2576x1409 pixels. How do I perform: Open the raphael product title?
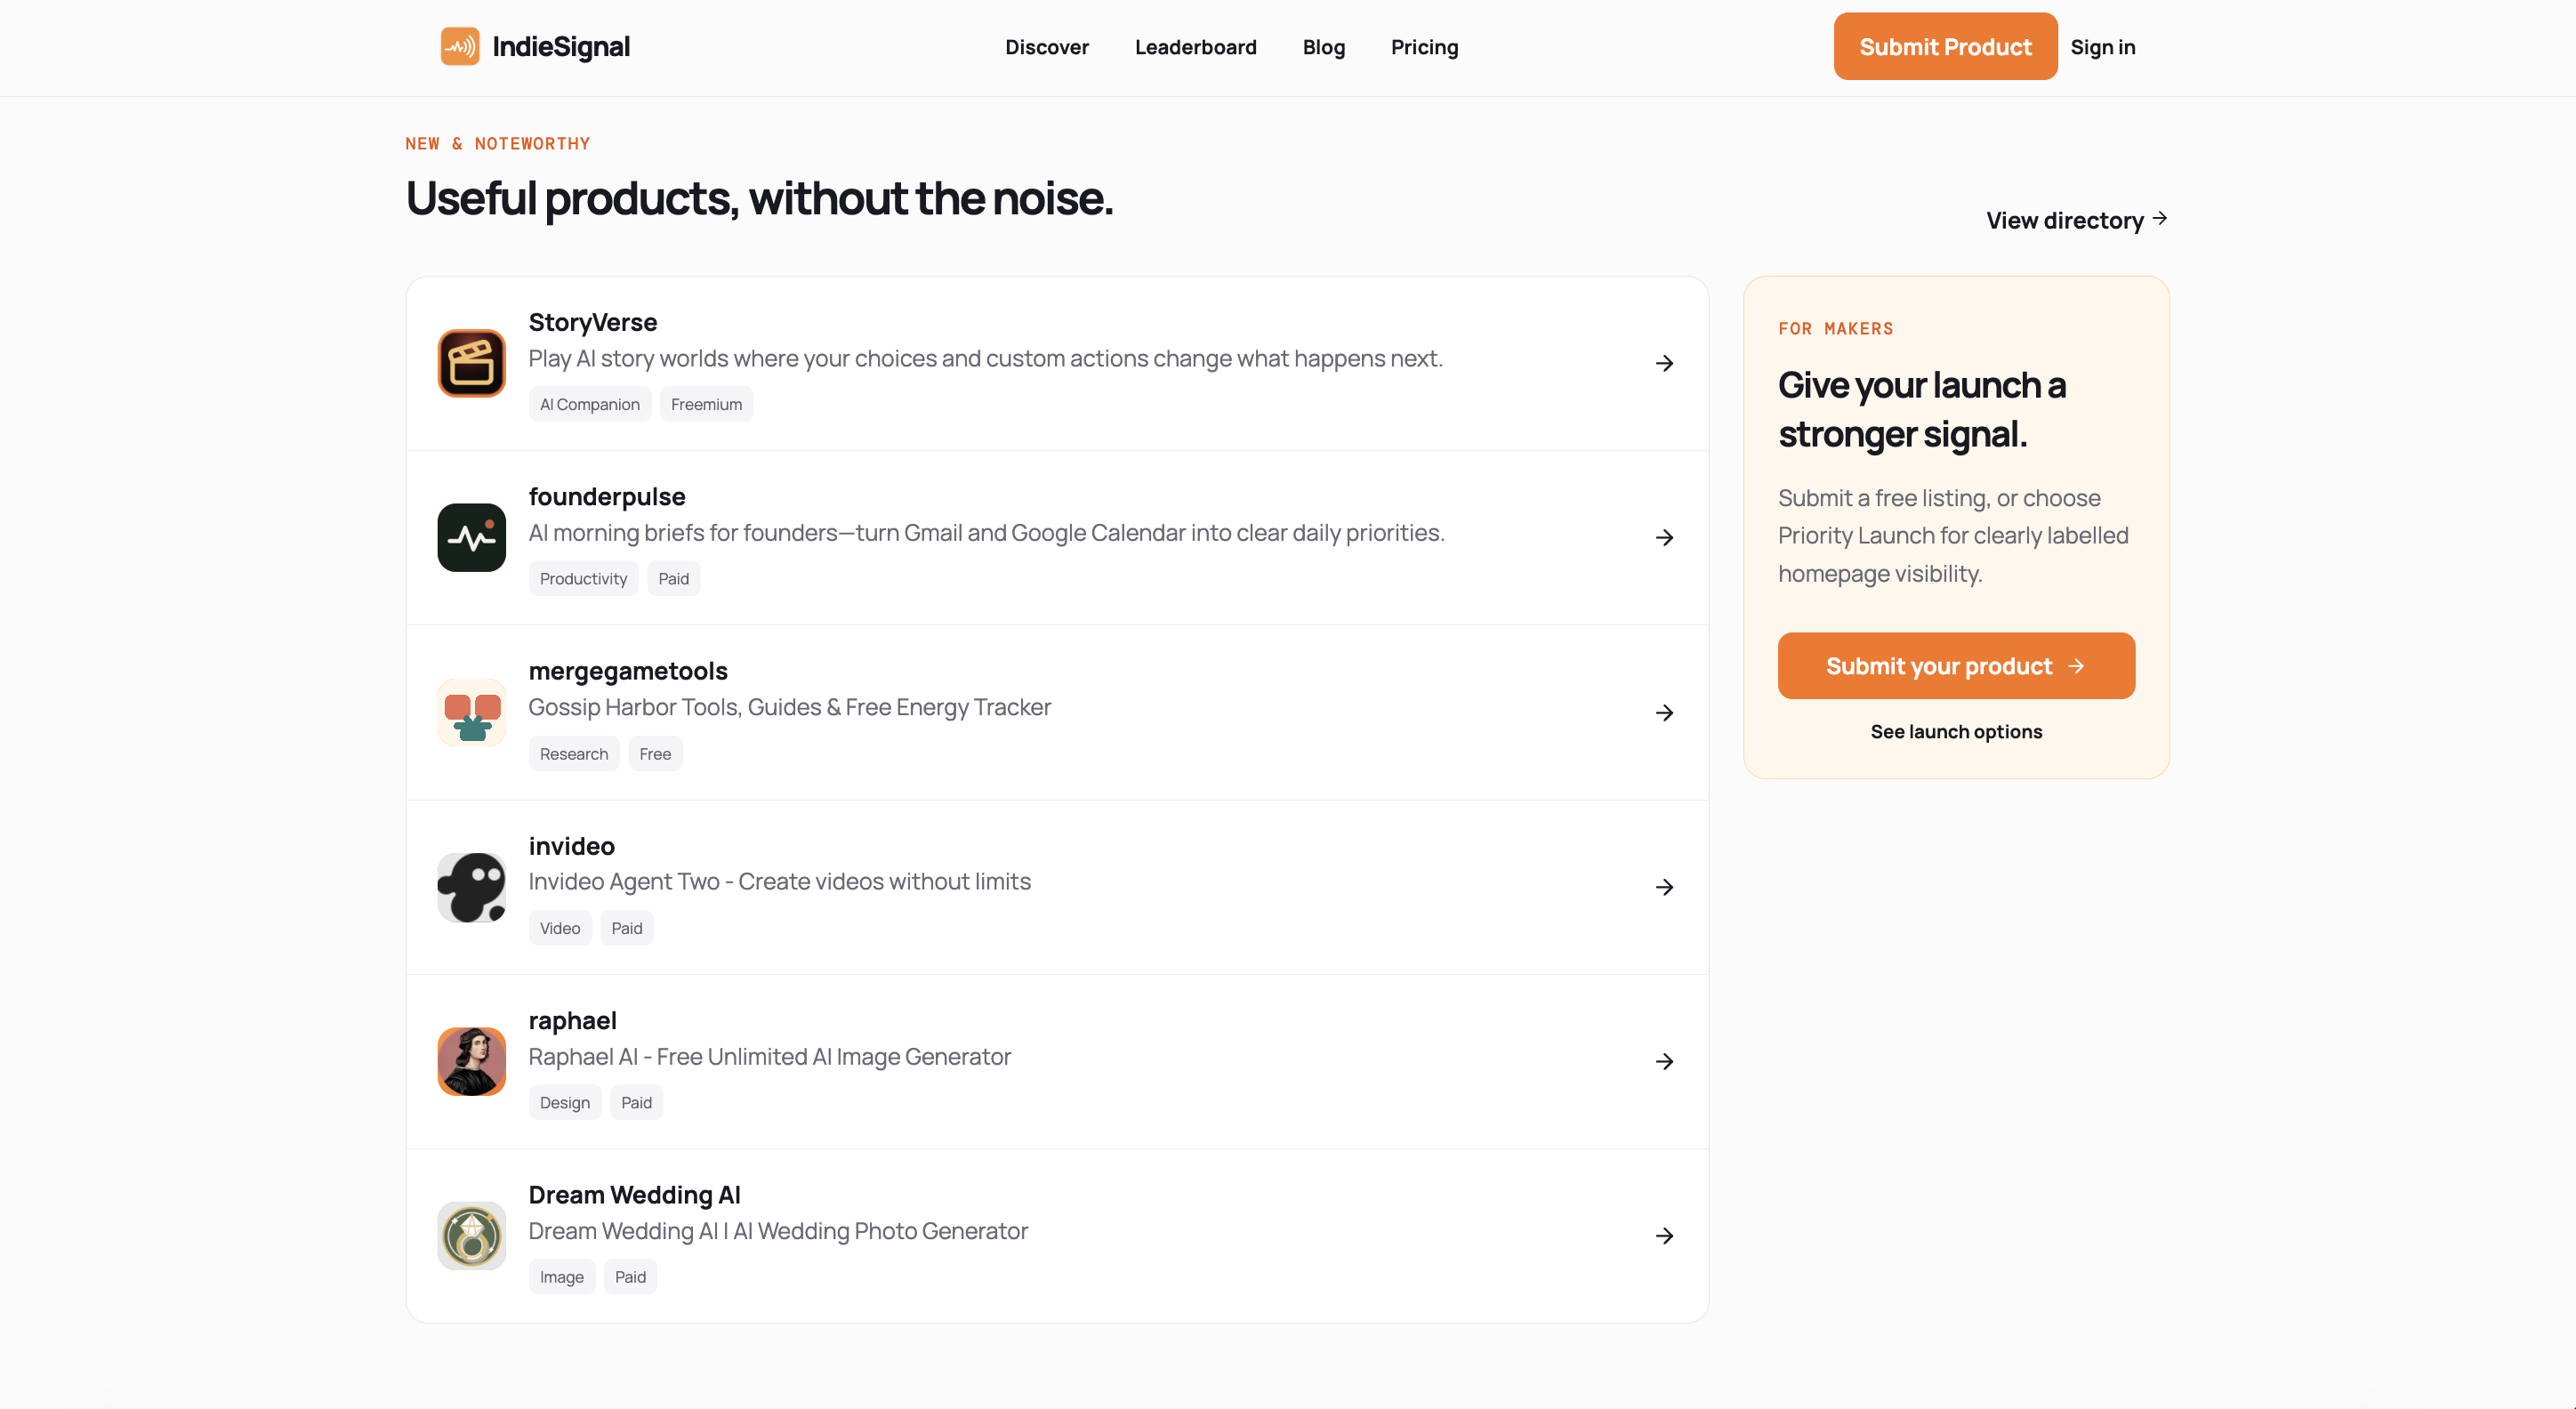click(x=572, y=1020)
